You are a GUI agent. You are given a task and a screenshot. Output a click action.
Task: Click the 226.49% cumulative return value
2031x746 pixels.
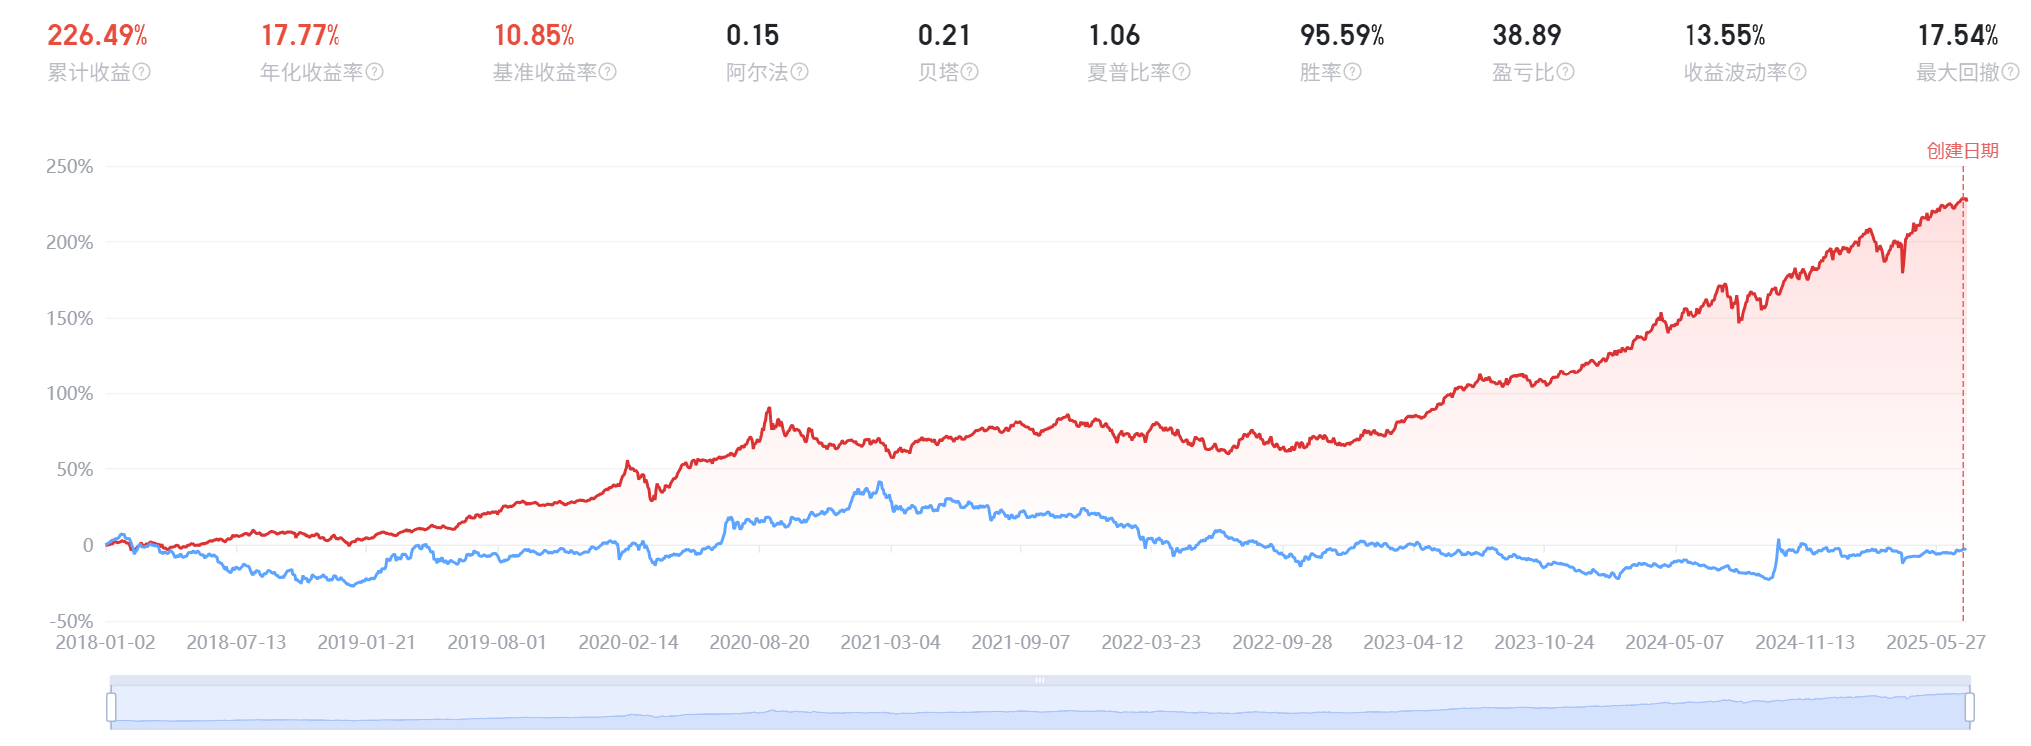[x=97, y=36]
